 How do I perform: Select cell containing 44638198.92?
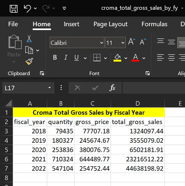[x=137, y=169]
